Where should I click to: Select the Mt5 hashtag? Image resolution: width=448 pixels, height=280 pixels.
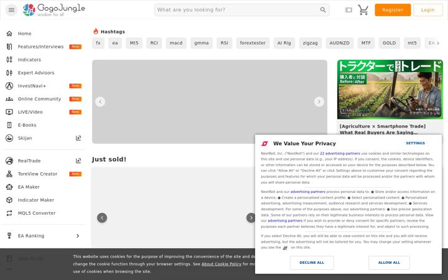[134, 43]
